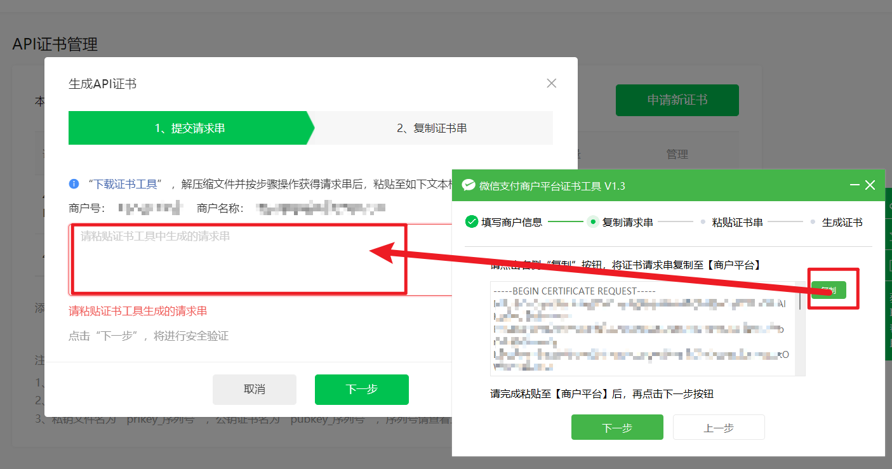Click 取消 in the 生成API证书 dialog
The image size is (892, 469).
click(255, 390)
